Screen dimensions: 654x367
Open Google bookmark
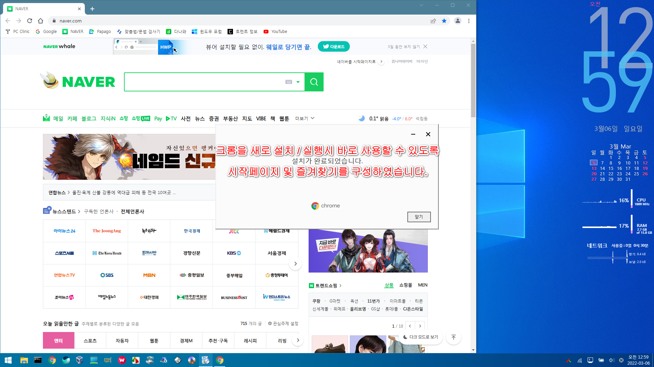coord(46,32)
